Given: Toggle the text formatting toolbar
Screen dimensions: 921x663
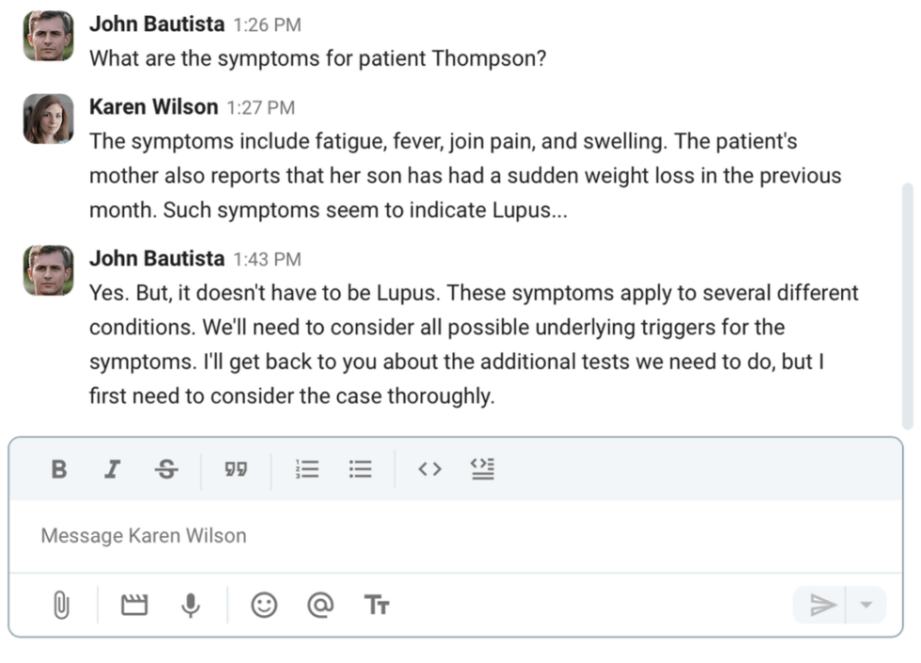Looking at the screenshot, I should click(377, 605).
